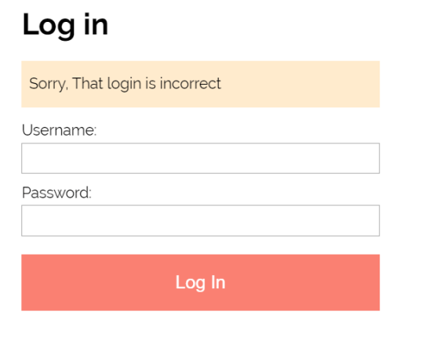The image size is (422, 362).
Task: Click the 'Log in' page heading
Action: [x=65, y=25]
